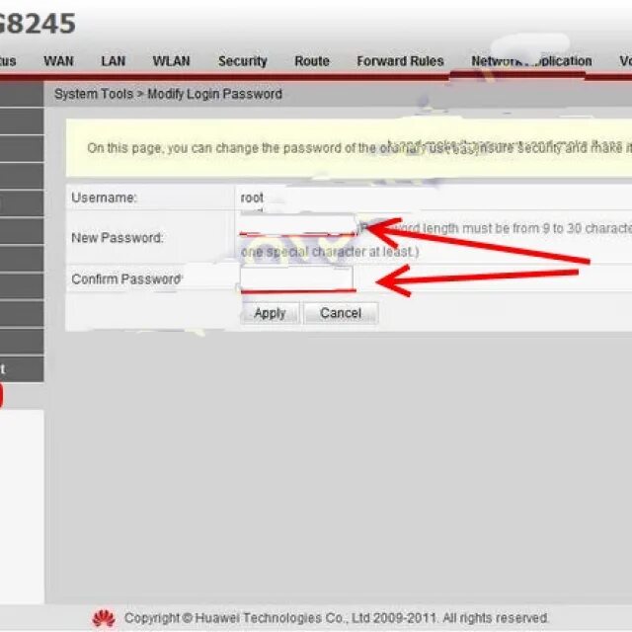Cancel the password change

click(341, 313)
